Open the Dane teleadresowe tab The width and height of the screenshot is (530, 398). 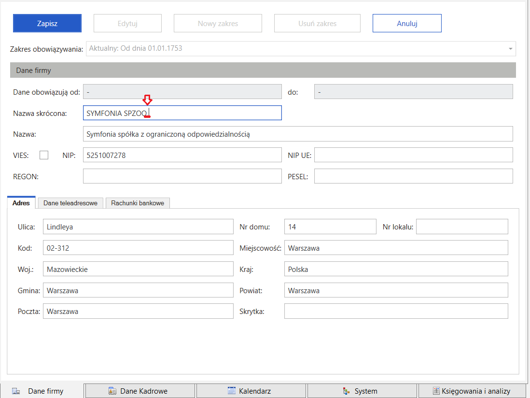tap(70, 203)
